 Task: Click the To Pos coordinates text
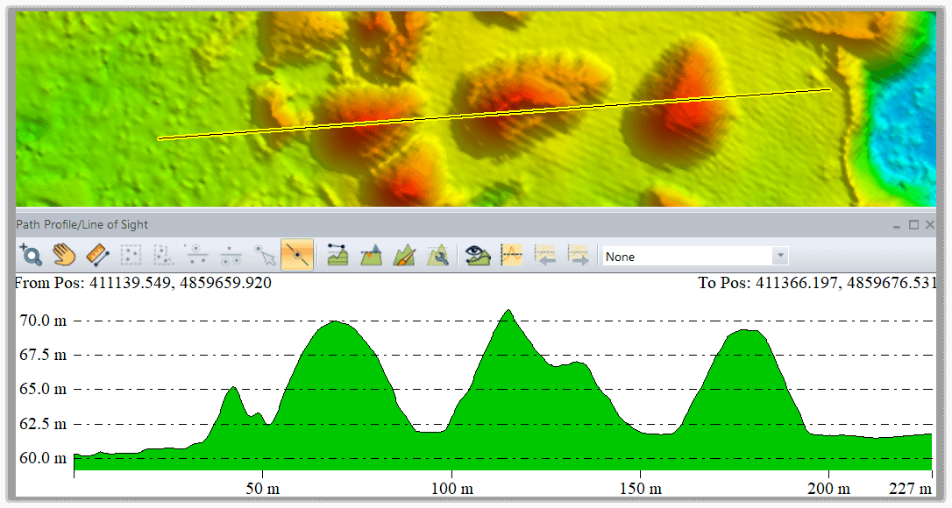tap(818, 283)
